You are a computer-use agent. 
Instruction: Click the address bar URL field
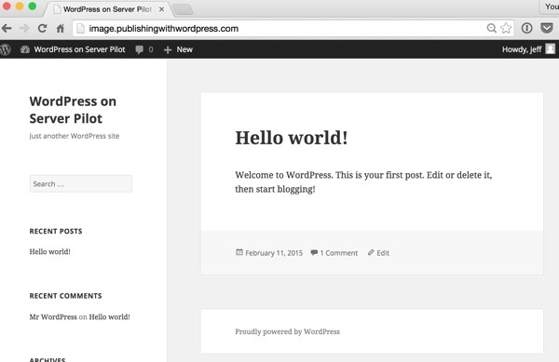click(x=293, y=29)
